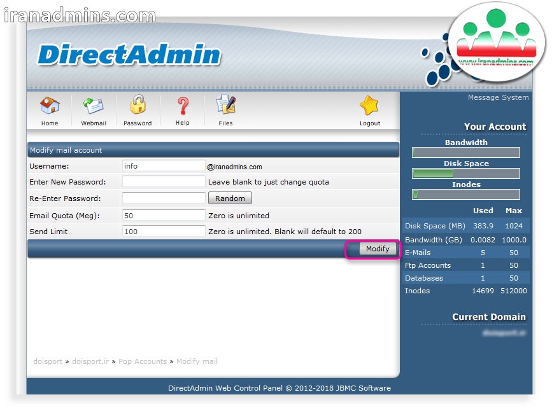Viewport: 552px width, 411px height.
Task: Generate a password with Random button
Action: pyautogui.click(x=230, y=198)
